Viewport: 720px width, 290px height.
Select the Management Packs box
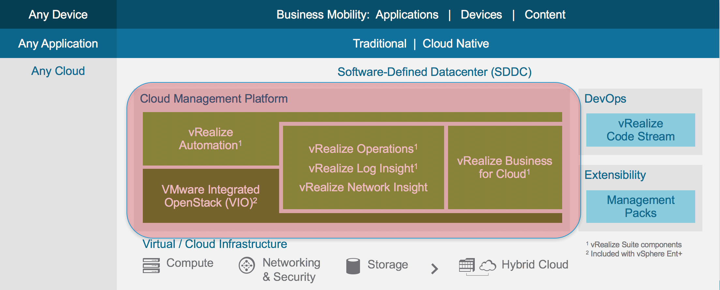[640, 207]
